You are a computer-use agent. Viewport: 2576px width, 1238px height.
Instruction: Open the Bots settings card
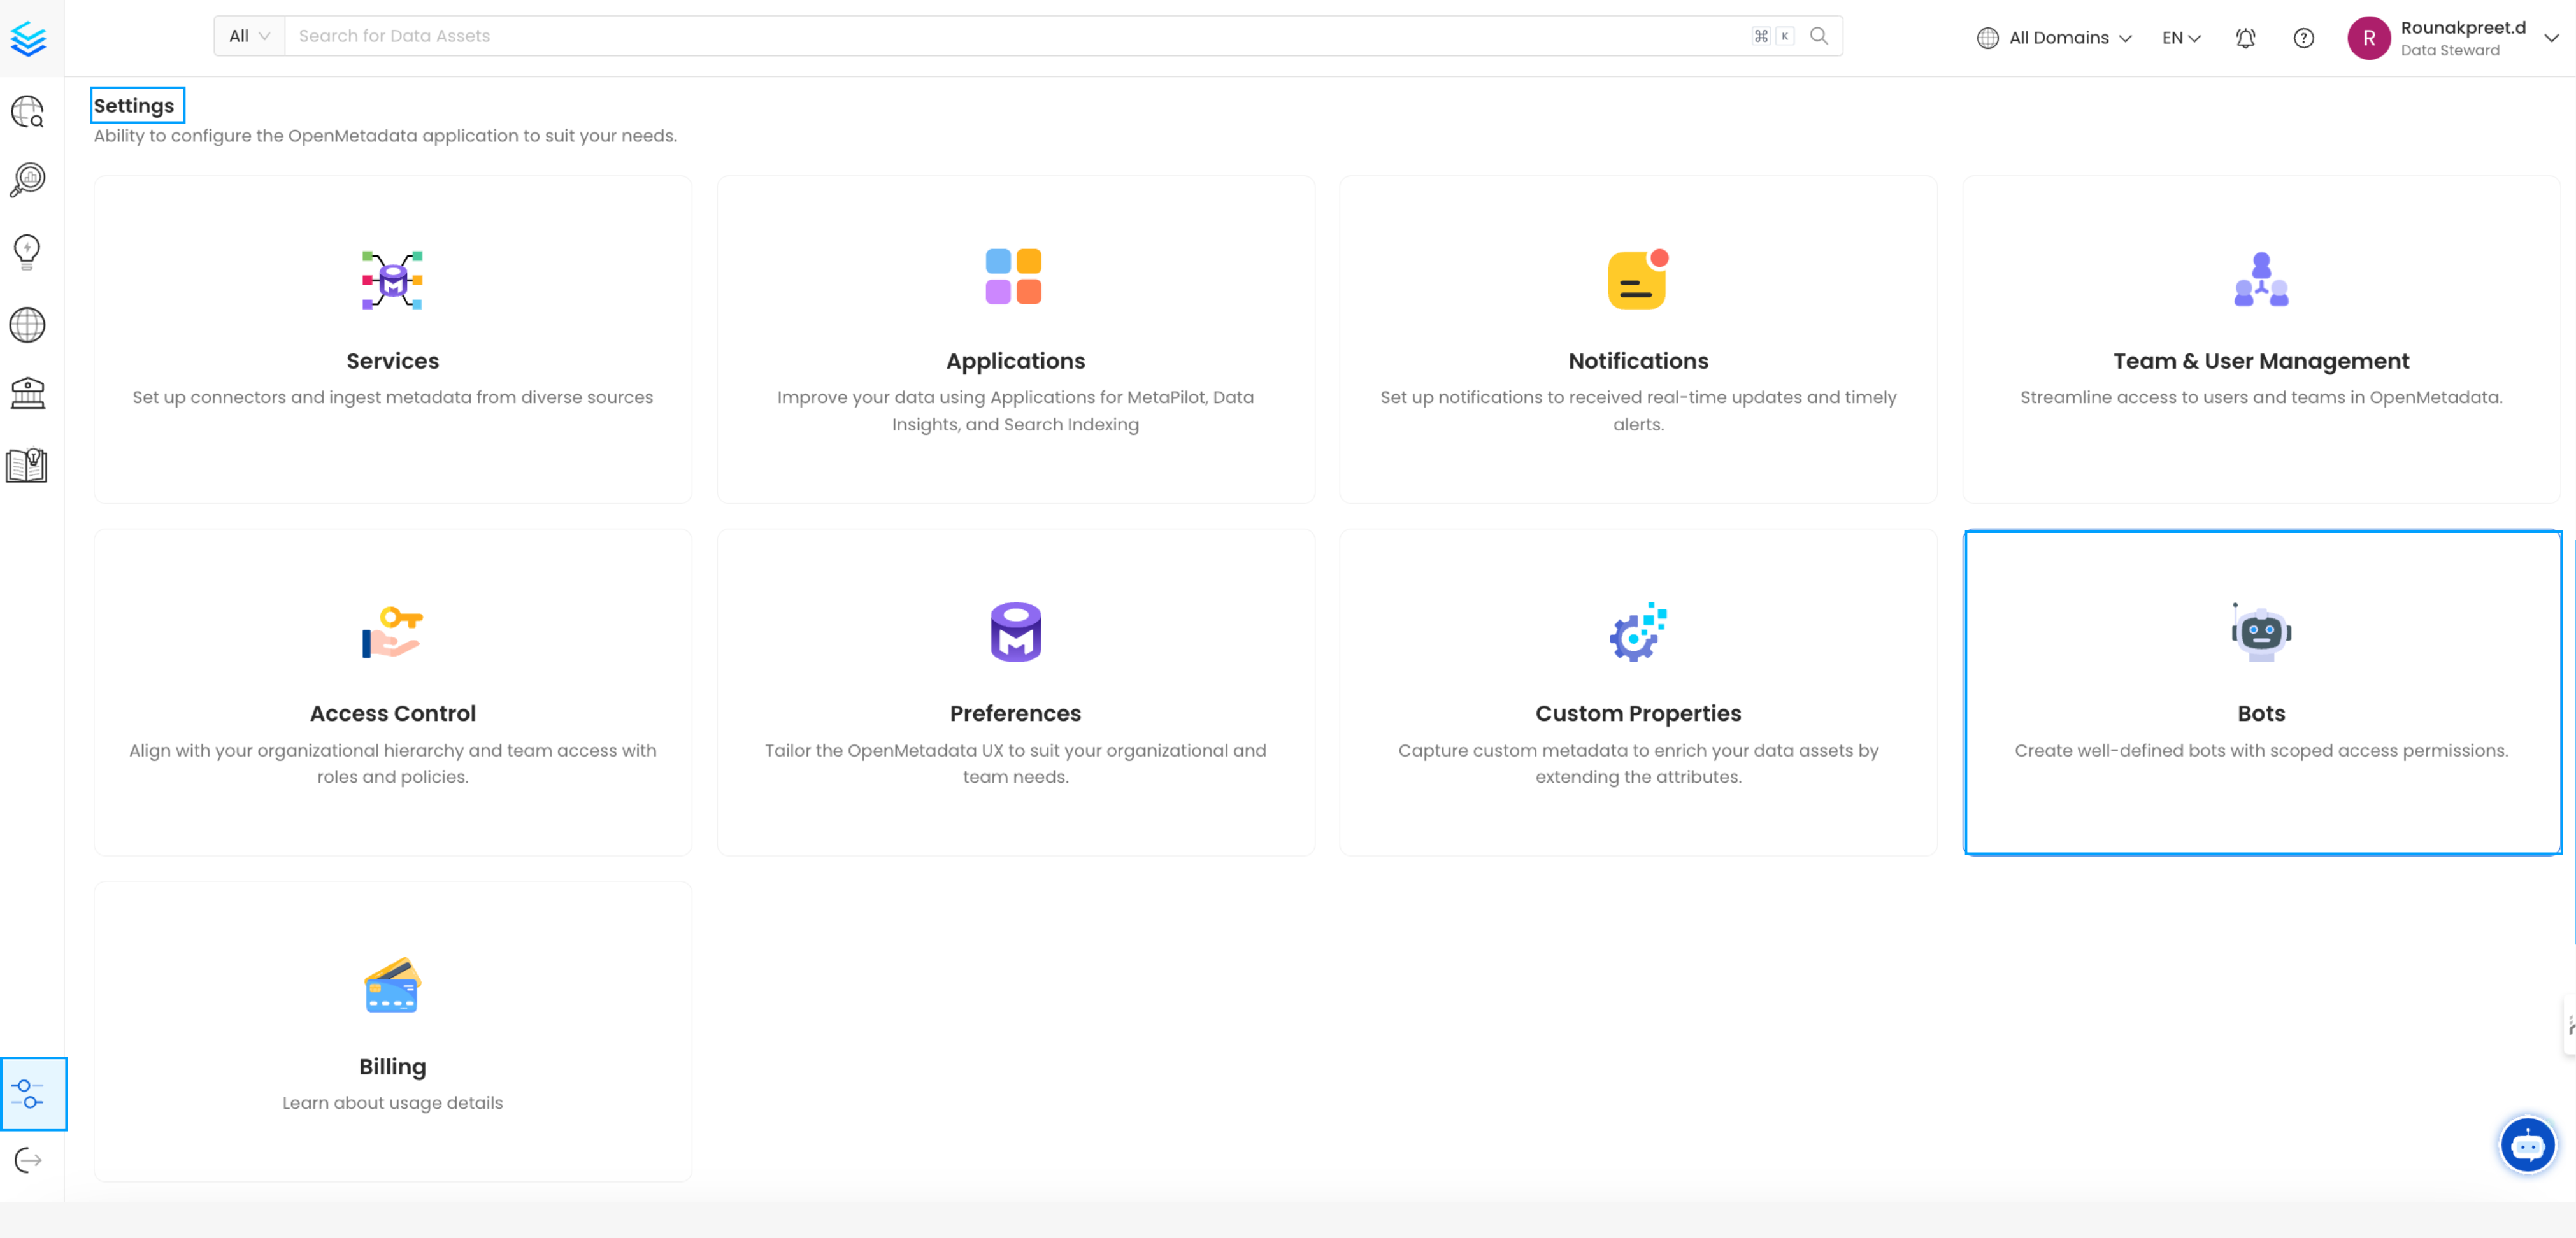pos(2260,691)
